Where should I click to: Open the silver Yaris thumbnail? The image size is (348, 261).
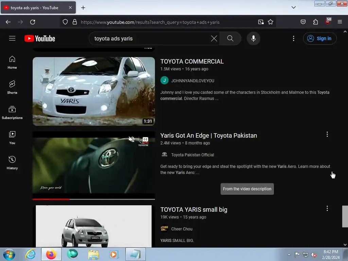click(x=94, y=226)
